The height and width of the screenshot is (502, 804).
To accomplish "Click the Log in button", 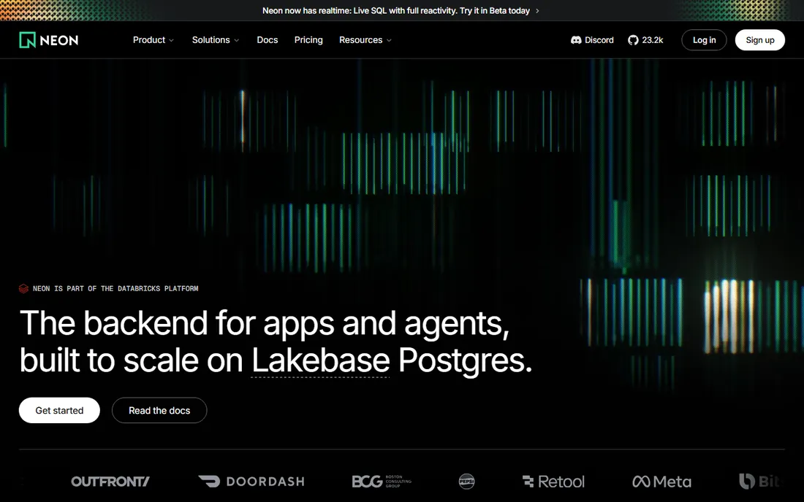I will tap(704, 40).
